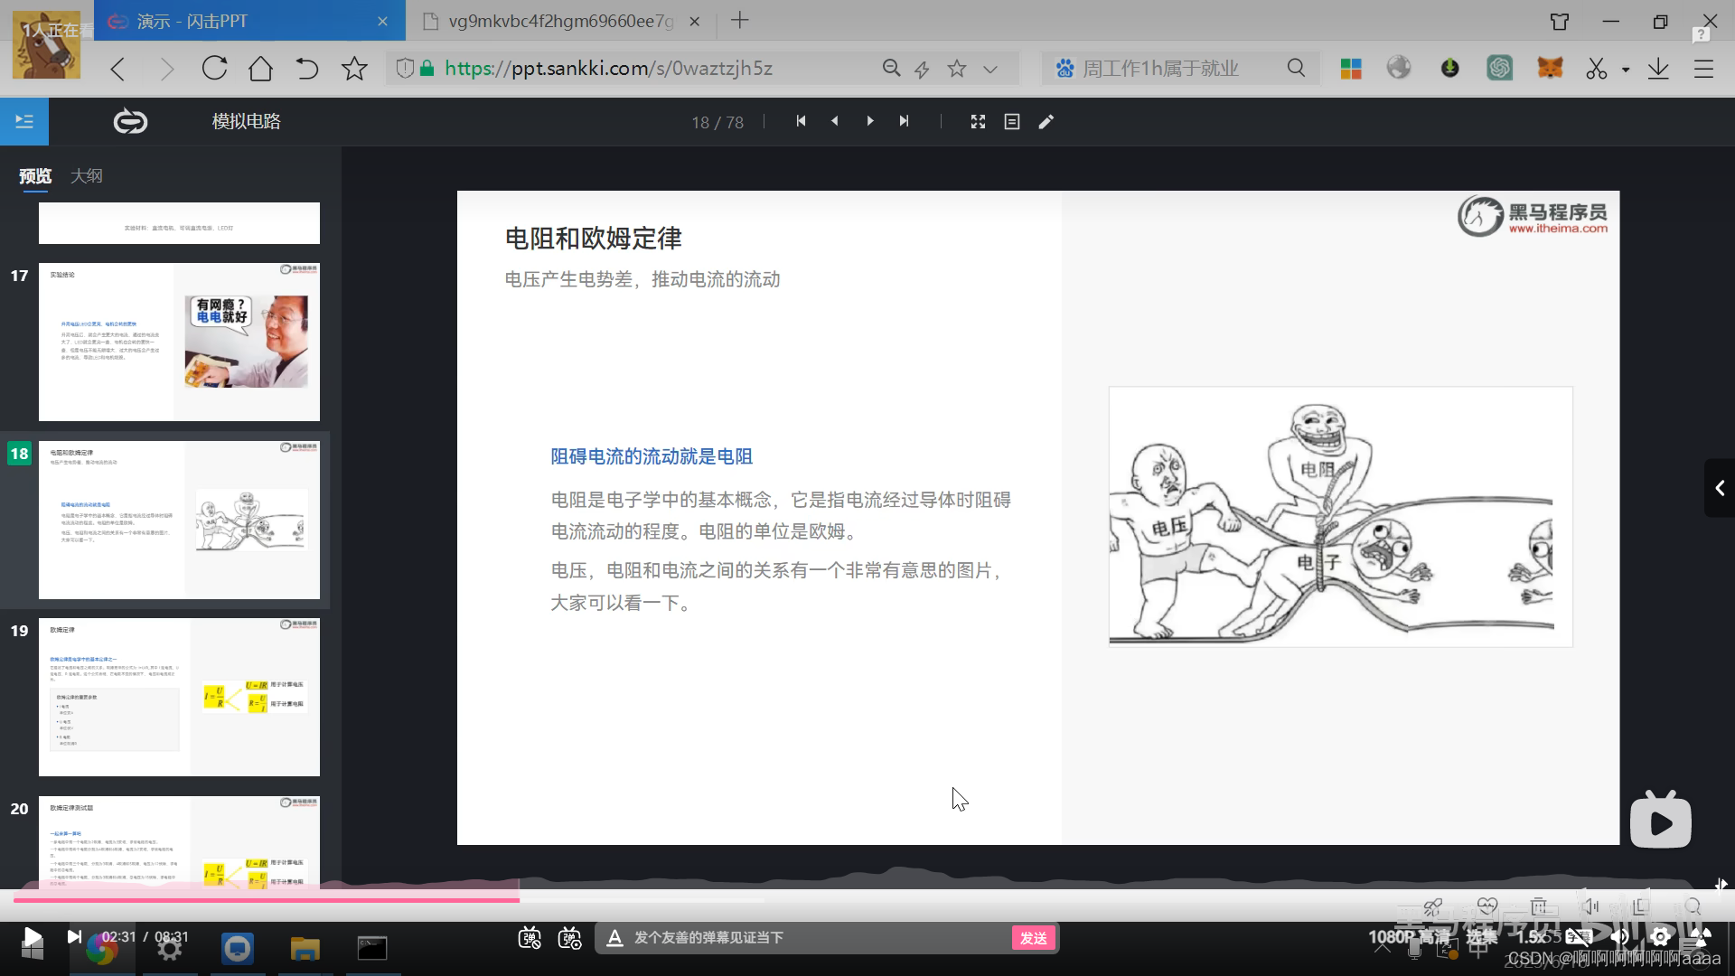
Task: Advance to next slide arrow
Action: 869,121
